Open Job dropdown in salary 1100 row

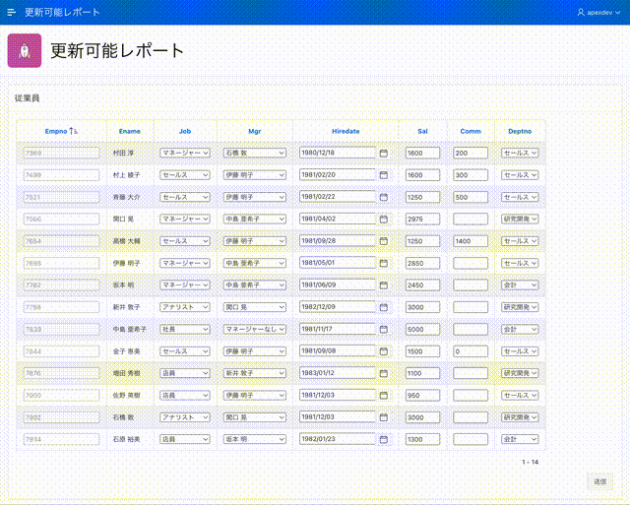[x=185, y=373]
